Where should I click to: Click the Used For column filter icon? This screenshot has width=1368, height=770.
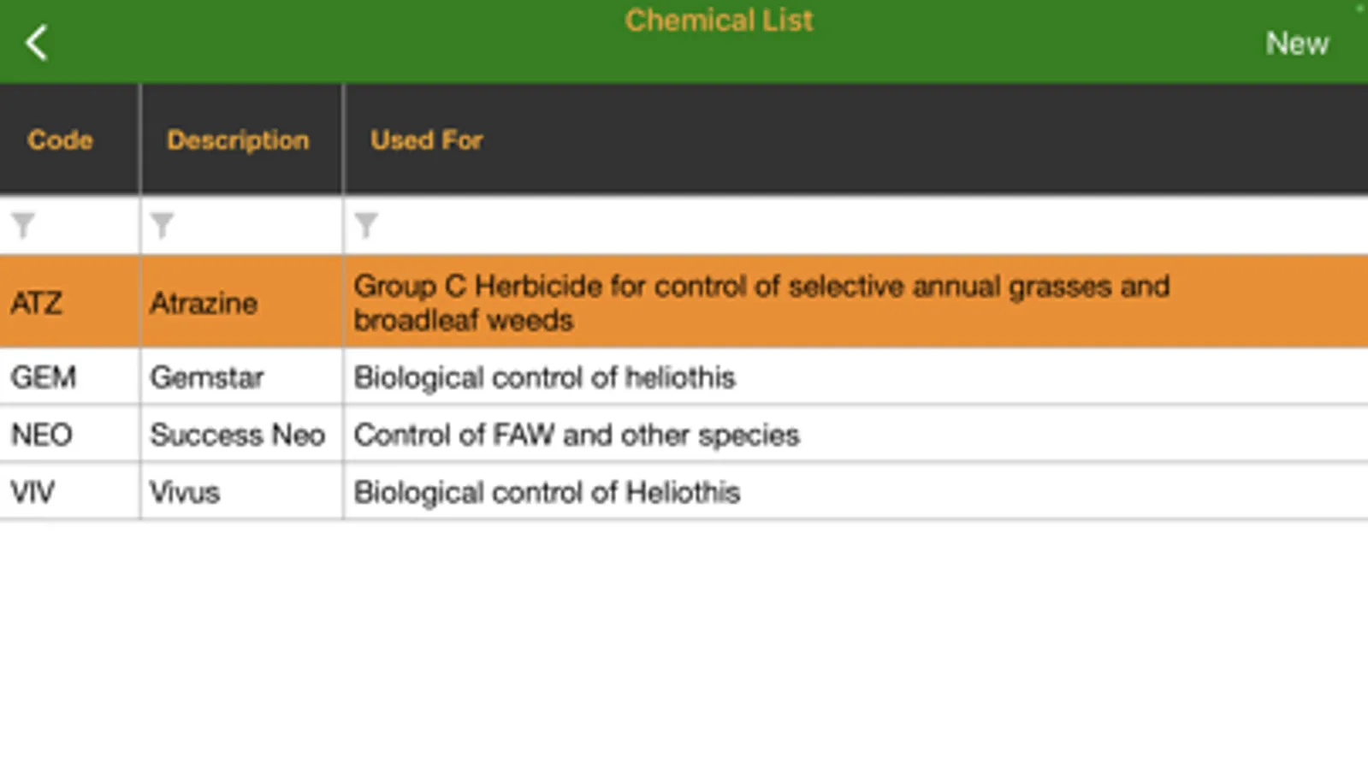366,226
